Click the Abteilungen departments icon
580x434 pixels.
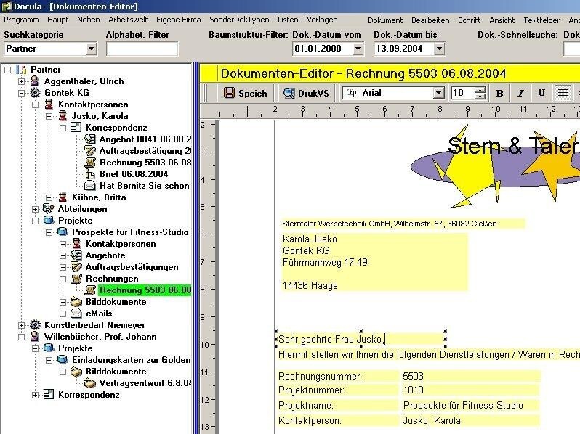(x=49, y=209)
